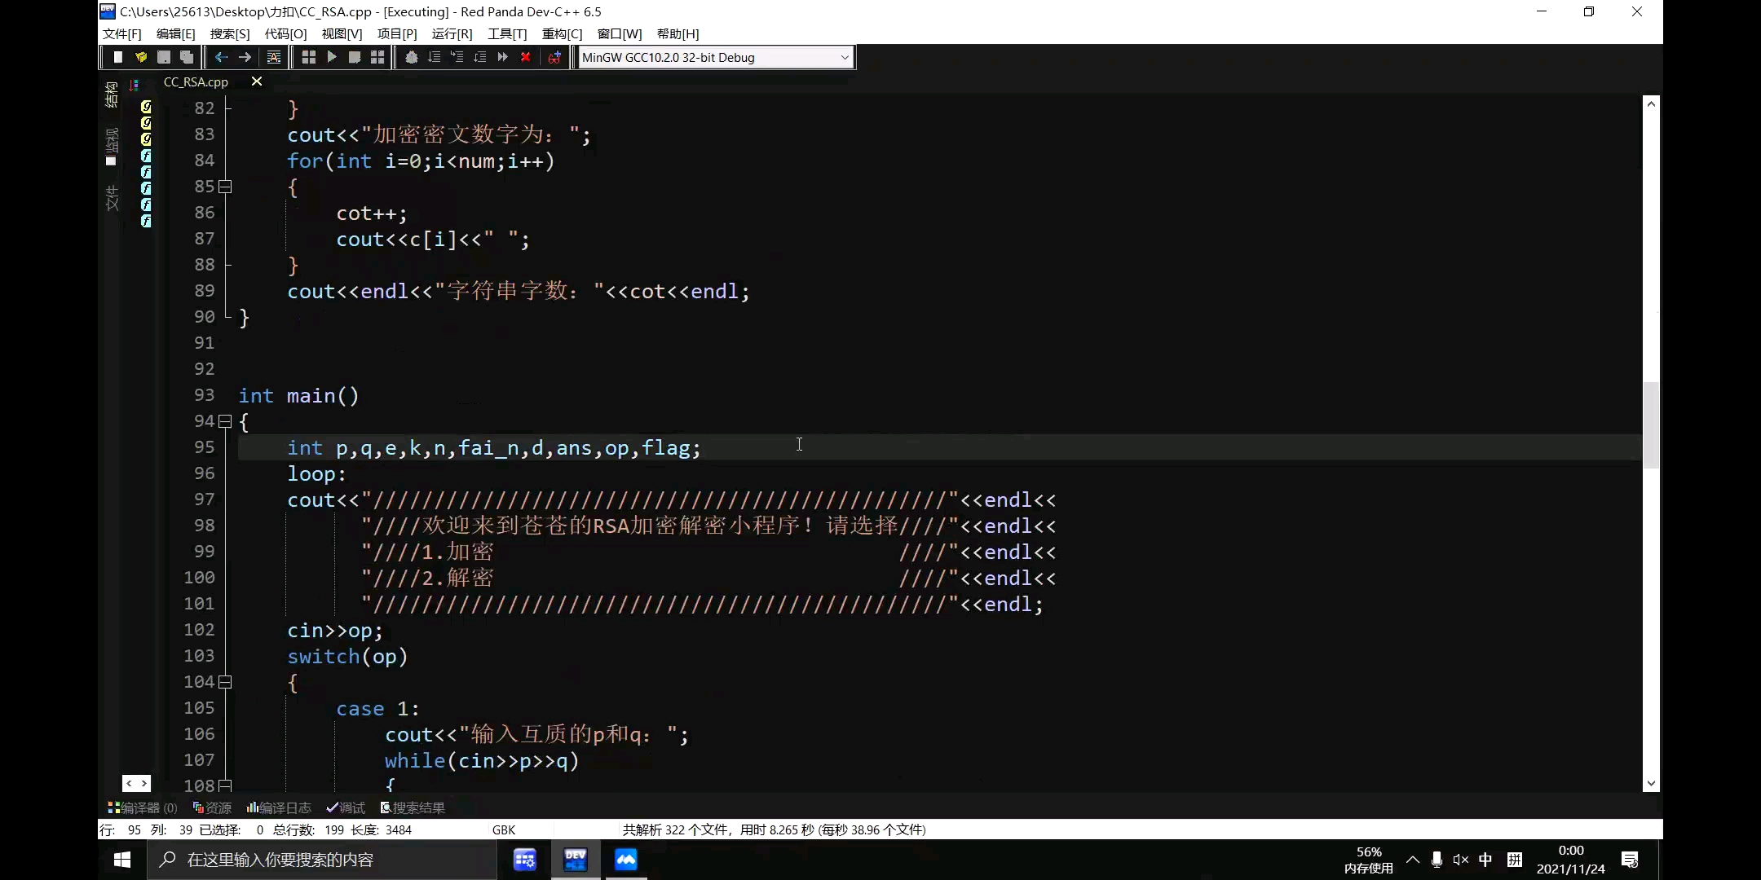The image size is (1761, 880).
Task: Click the editor vertical scrollbar thumb
Action: click(1651, 424)
